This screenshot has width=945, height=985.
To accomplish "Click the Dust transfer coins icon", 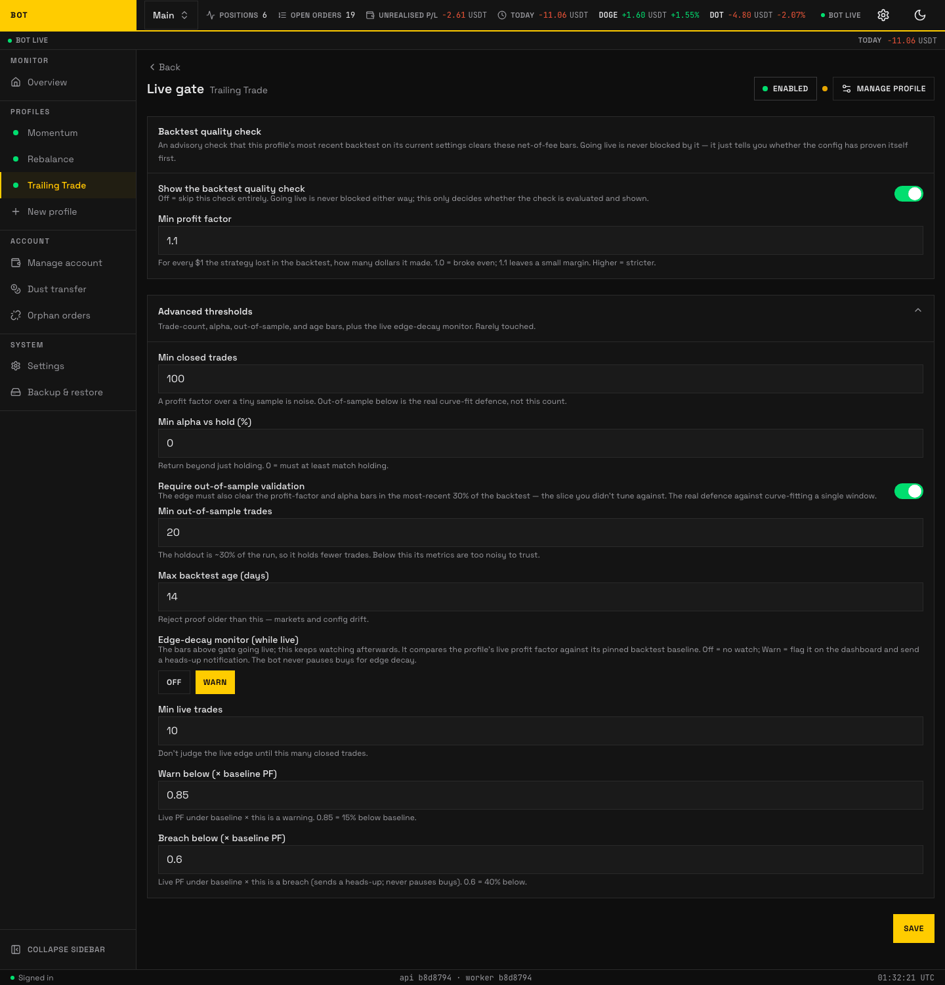I will (16, 289).
